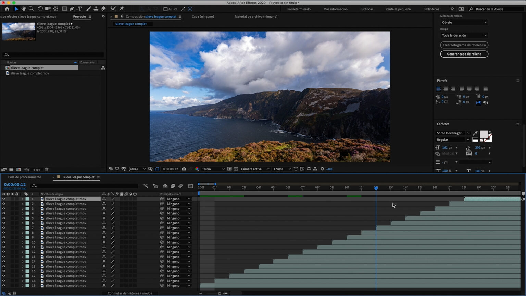Select the Hand tool in the toolbar

coord(23,9)
